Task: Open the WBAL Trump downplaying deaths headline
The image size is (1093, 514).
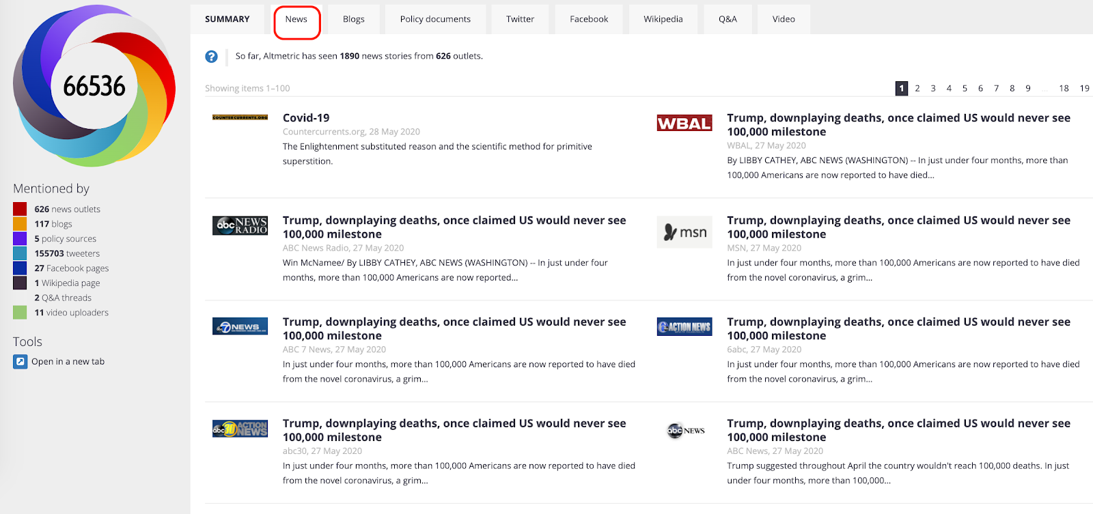Action: 898,124
